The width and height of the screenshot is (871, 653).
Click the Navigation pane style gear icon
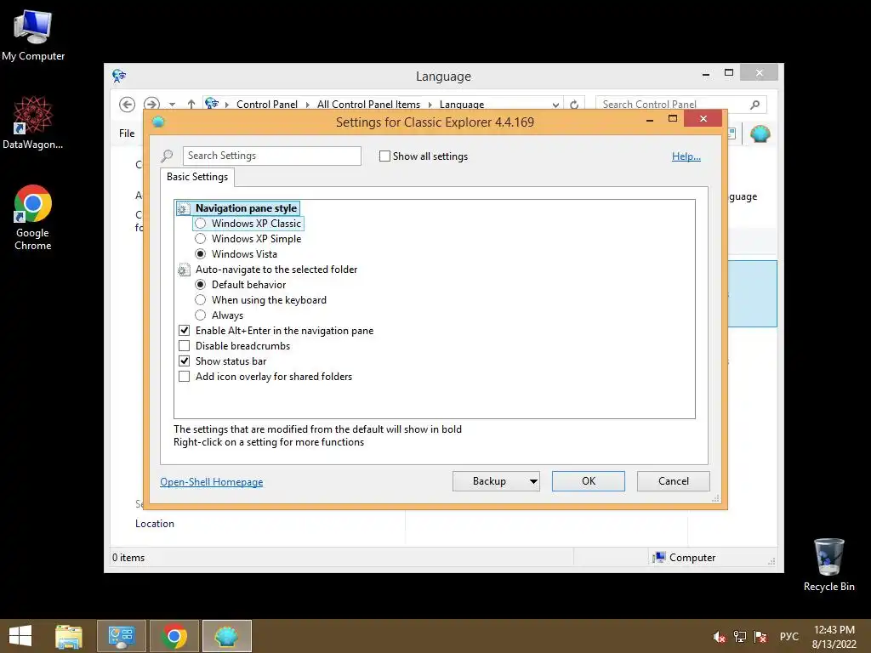184,209
